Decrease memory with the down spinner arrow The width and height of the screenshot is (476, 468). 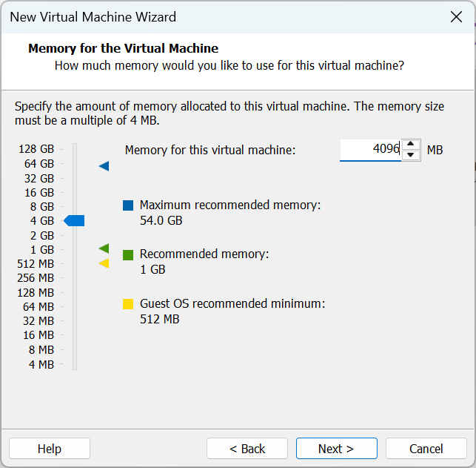point(411,155)
